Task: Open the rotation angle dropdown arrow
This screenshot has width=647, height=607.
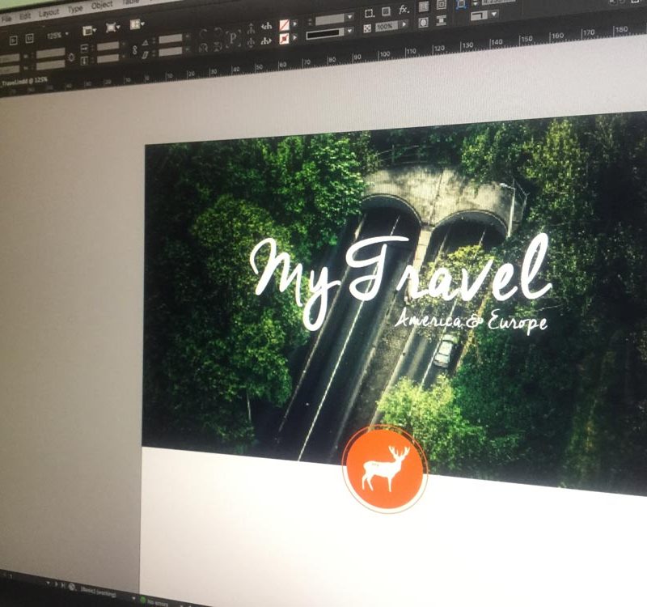Action: (188, 36)
